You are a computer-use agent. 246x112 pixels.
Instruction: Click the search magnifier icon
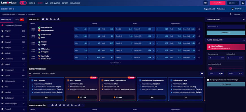(230, 14)
